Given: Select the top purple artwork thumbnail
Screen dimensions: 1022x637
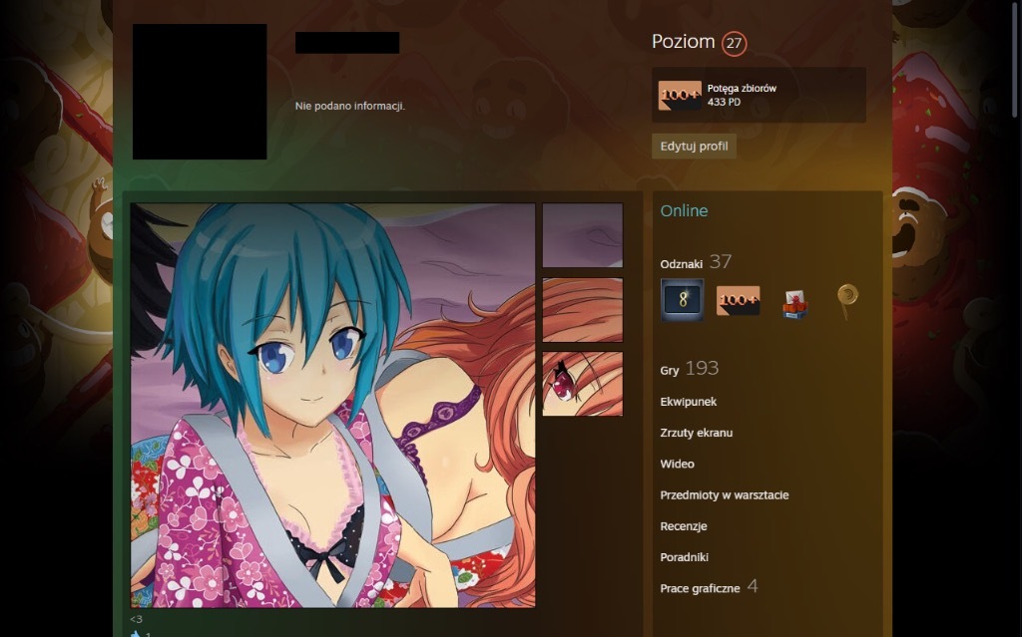Looking at the screenshot, I should [583, 235].
